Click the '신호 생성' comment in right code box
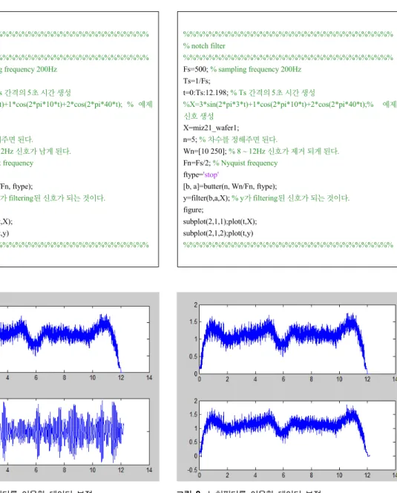397x493 pixels. coord(199,116)
